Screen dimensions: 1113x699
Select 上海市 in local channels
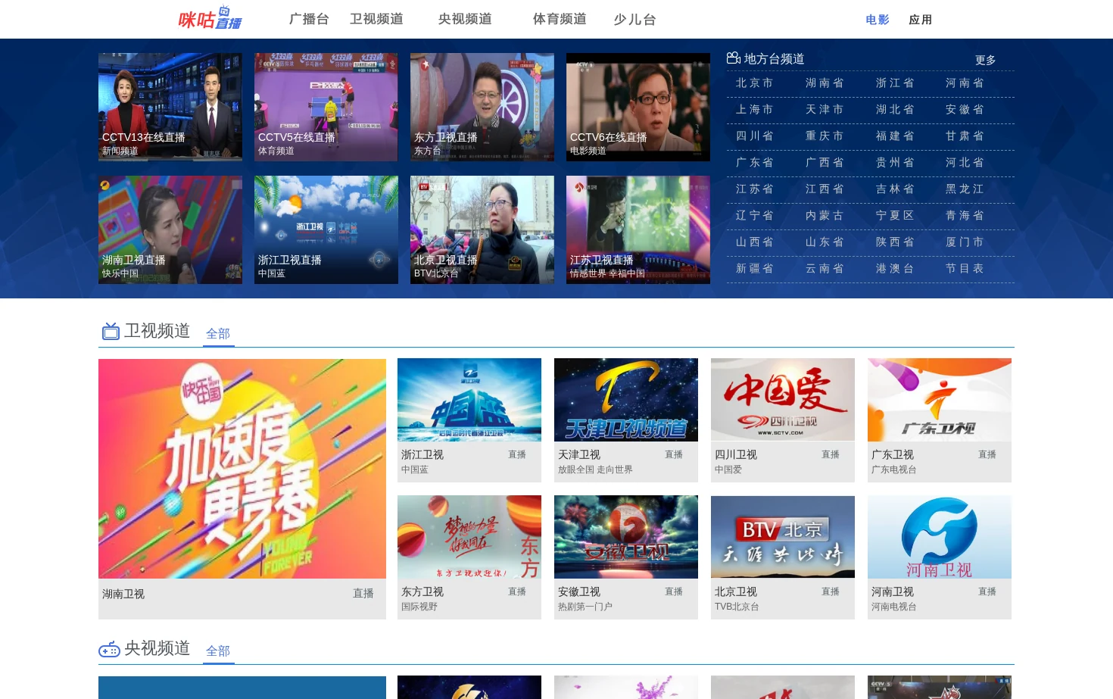[754, 110]
